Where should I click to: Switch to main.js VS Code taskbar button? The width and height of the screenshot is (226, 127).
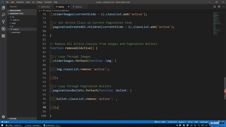click(33, 125)
